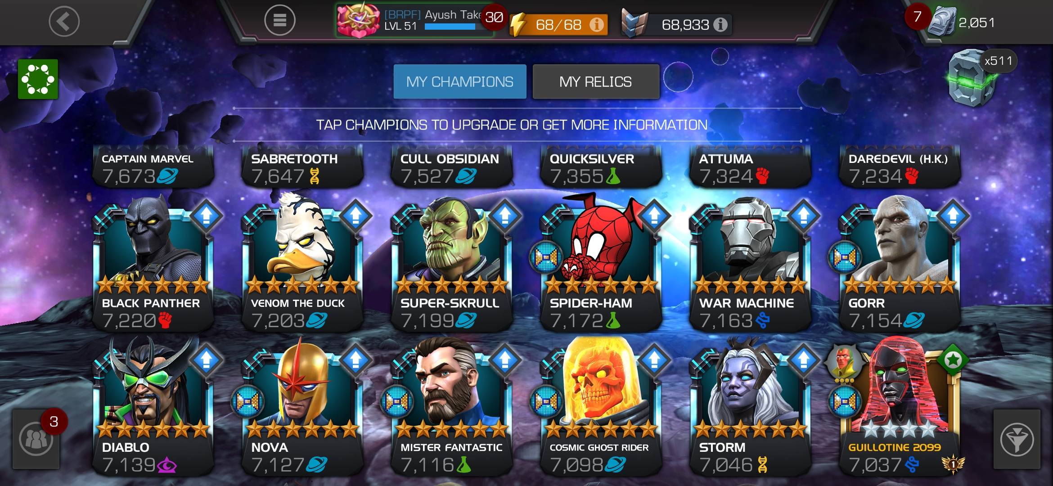Tap the back arrow button

64,21
